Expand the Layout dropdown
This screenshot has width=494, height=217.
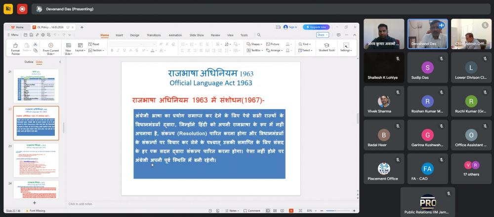(81, 50)
